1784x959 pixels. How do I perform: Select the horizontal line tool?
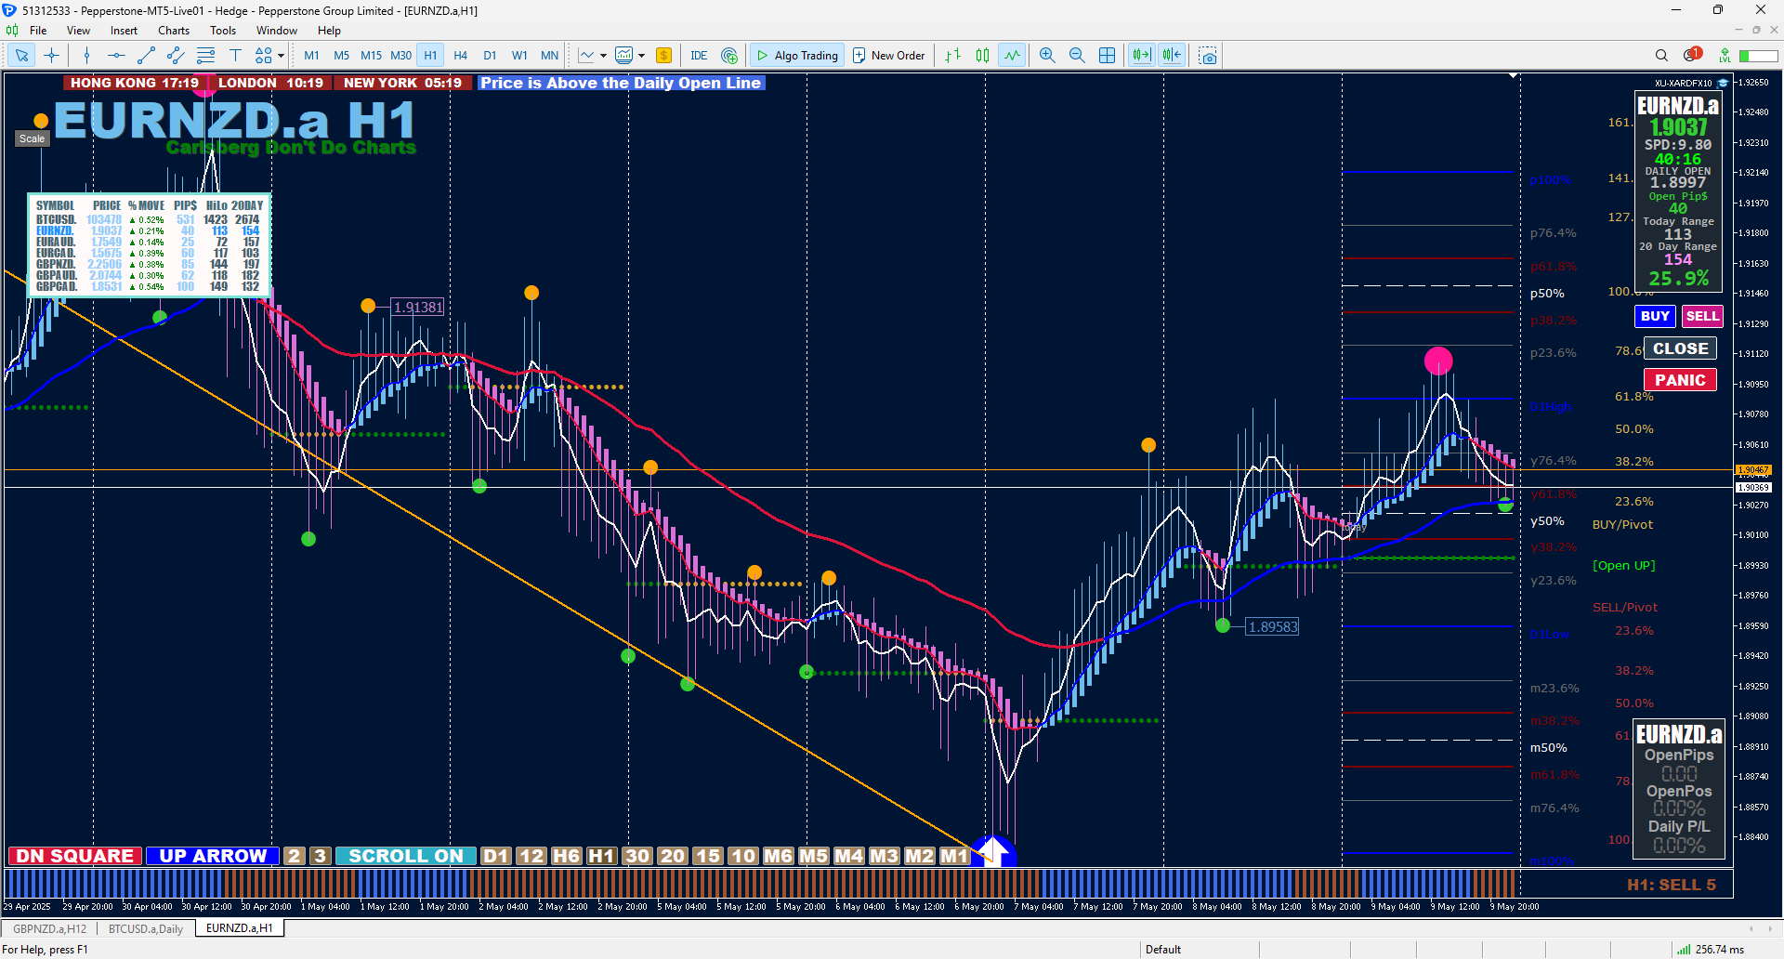click(116, 56)
